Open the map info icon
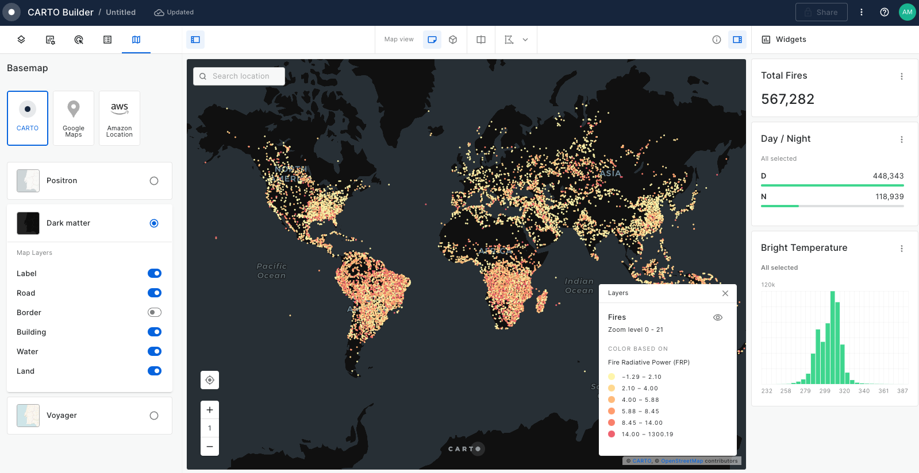Screen dimensions: 919x473 click(717, 40)
